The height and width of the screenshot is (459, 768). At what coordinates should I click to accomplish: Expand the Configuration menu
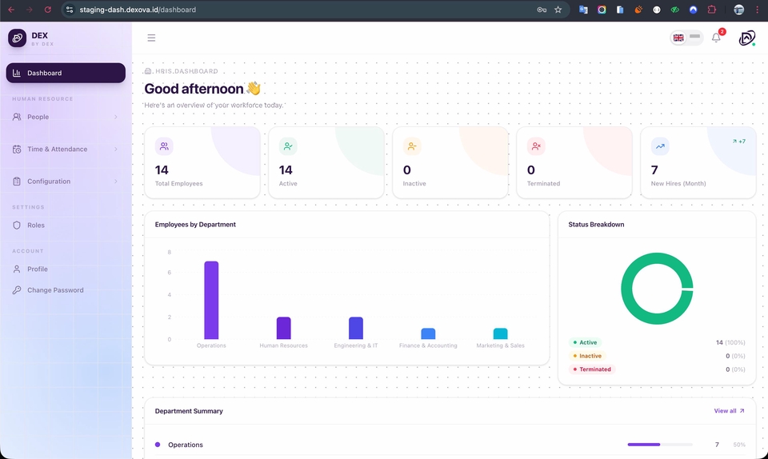pos(66,182)
